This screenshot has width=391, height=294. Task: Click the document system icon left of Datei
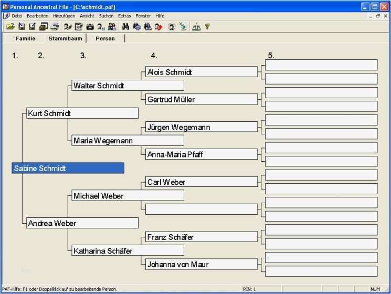pos(6,16)
